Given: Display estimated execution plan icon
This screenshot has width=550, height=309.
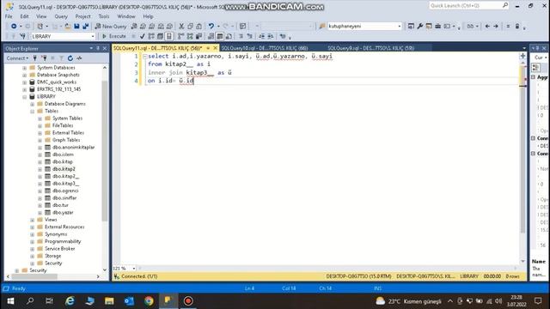Looking at the screenshot, I should [151, 36].
